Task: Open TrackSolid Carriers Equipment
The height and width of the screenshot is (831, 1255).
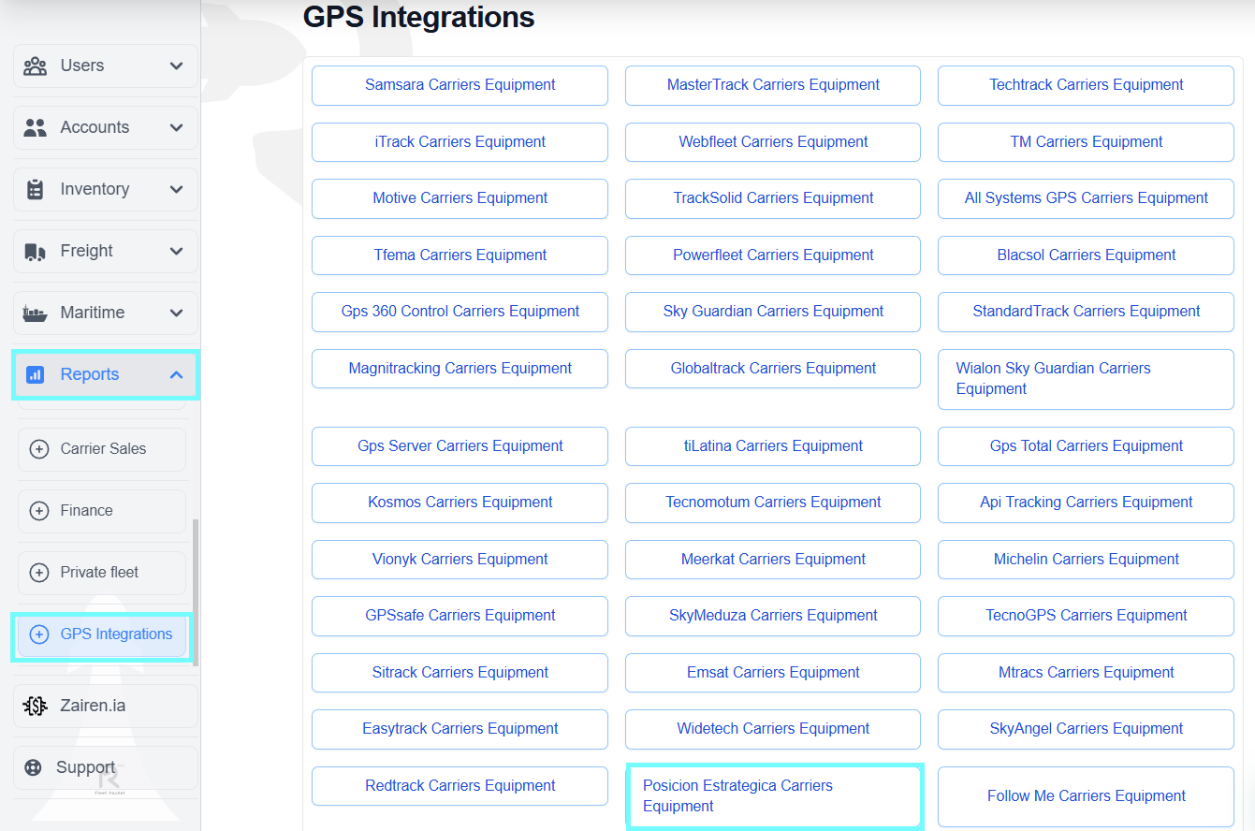Action: [x=773, y=198]
